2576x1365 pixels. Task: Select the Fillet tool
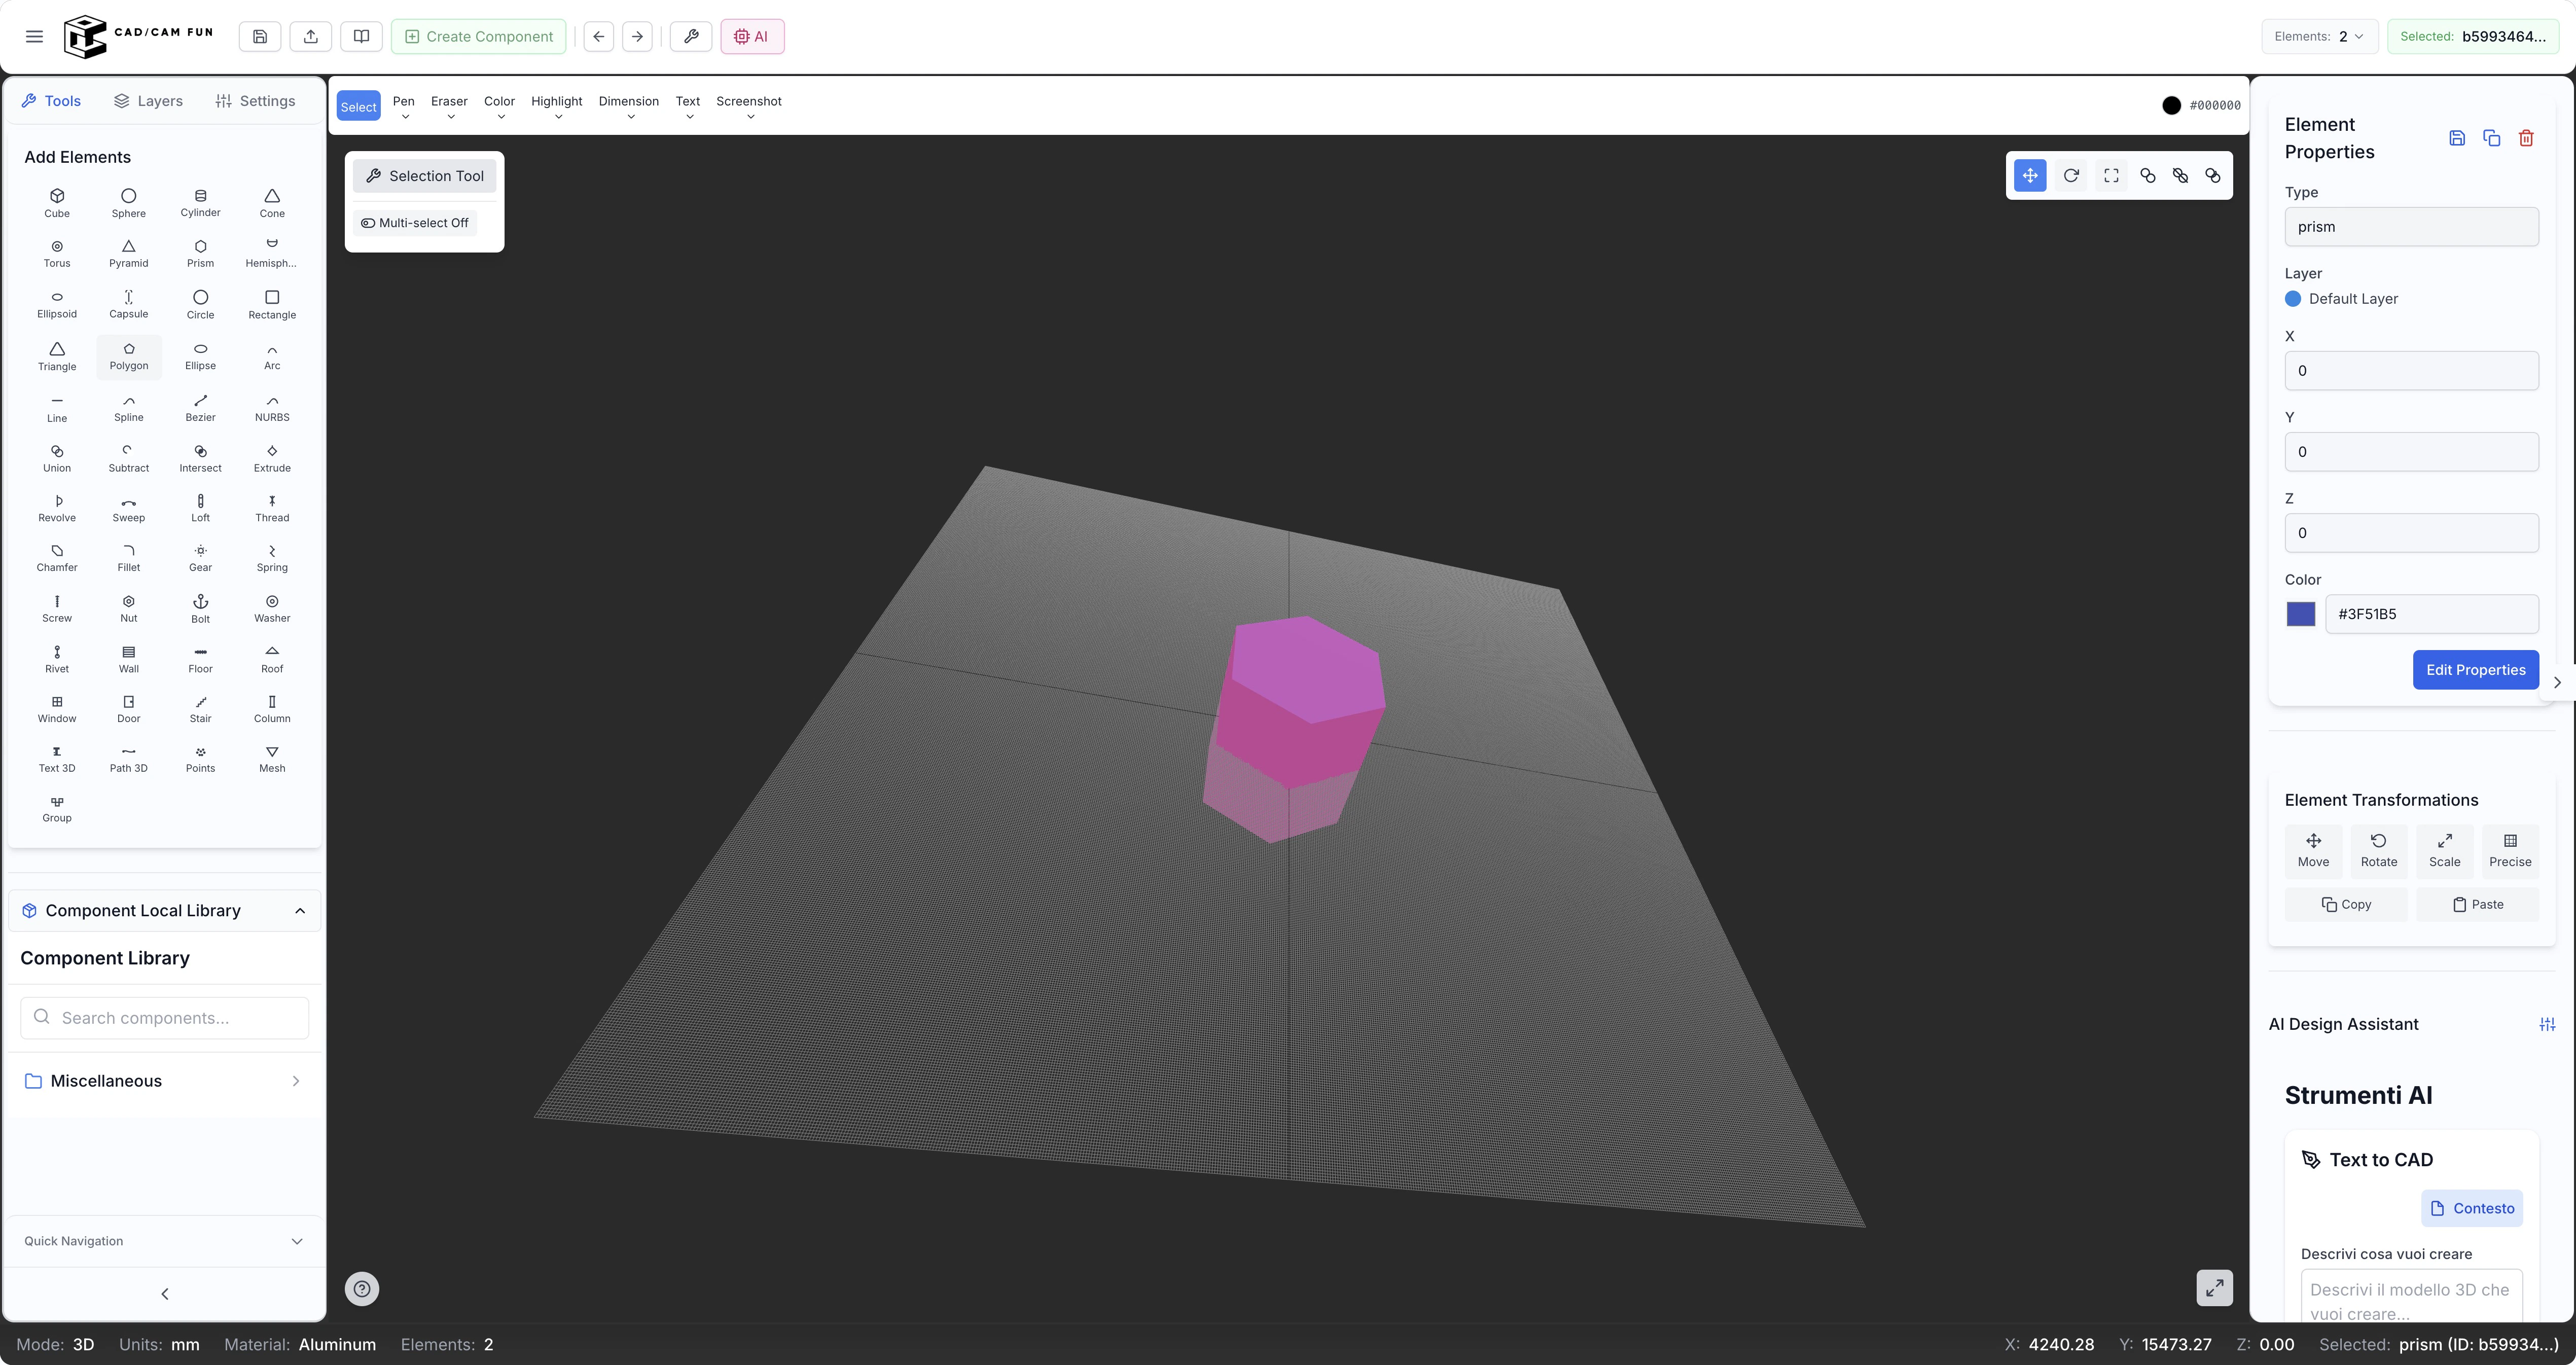coord(129,559)
